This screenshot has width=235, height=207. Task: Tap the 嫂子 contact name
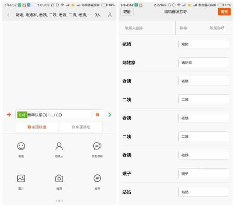pyautogui.click(x=127, y=174)
